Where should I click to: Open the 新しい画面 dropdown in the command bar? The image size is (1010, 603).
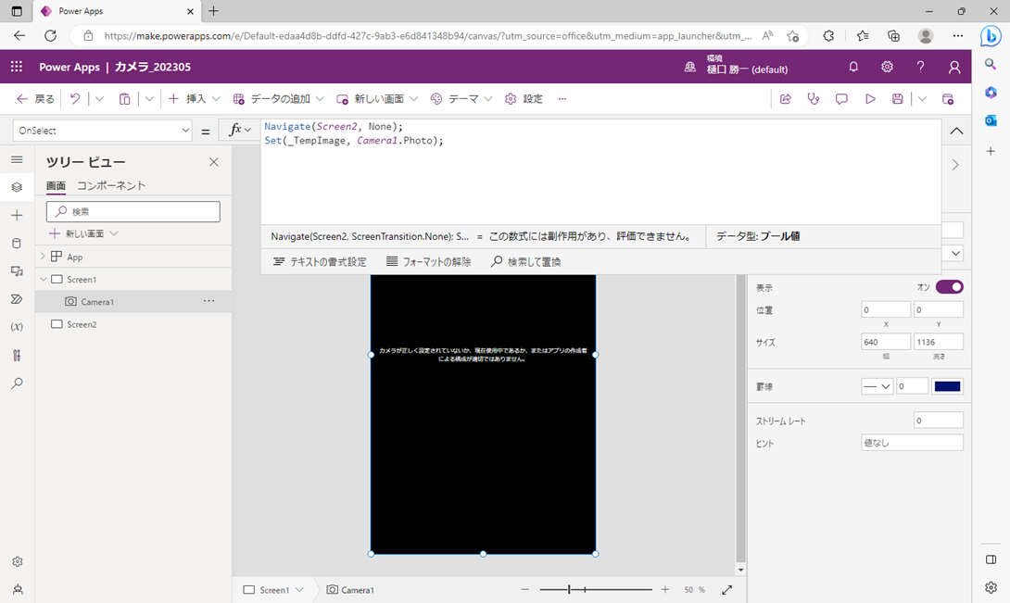413,98
